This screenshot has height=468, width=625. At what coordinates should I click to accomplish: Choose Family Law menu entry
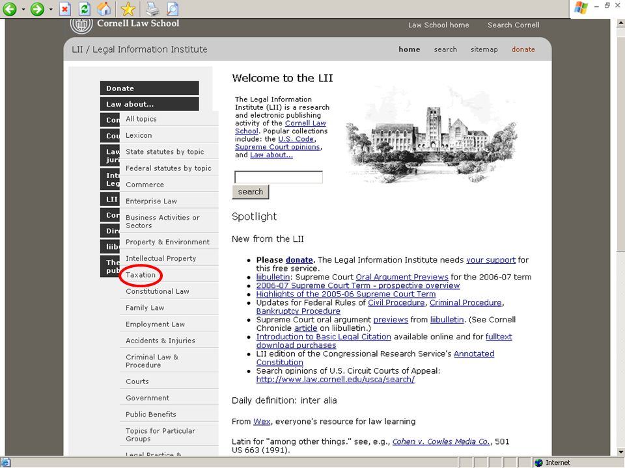(x=169, y=307)
